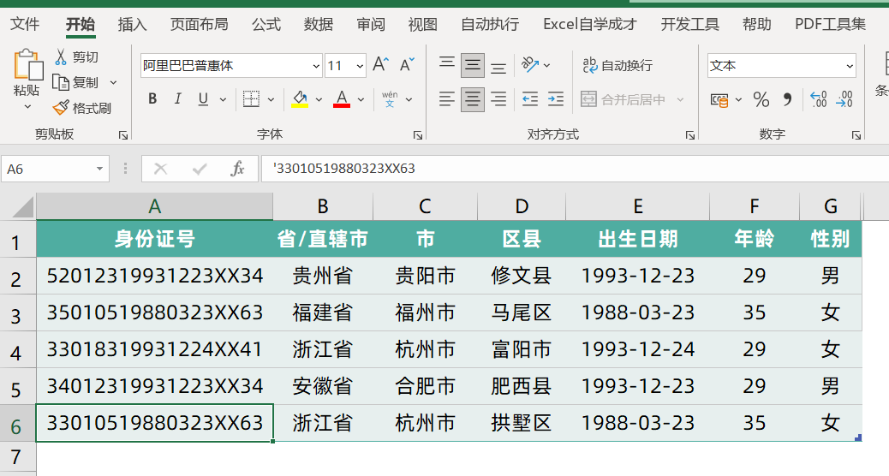Click the Paste clipboard icon

[x=27, y=63]
